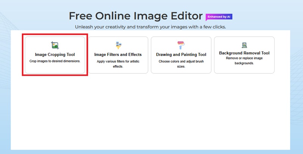Image resolution: width=303 pixels, height=154 pixels.
Task: Click 'Choose colors and adjust brush sizes.' text
Action: [181, 64]
